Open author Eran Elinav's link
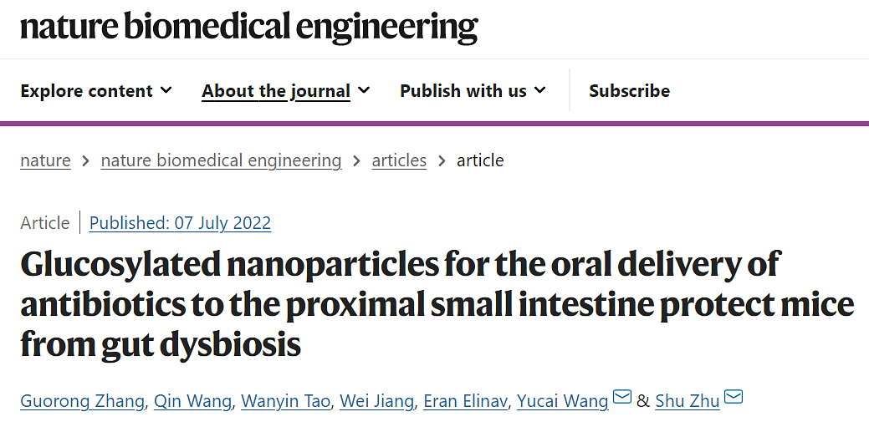This screenshot has width=869, height=427. click(465, 401)
